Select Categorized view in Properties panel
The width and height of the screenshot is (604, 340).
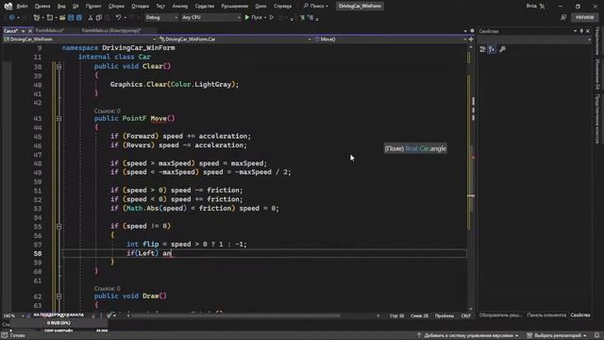click(x=482, y=49)
